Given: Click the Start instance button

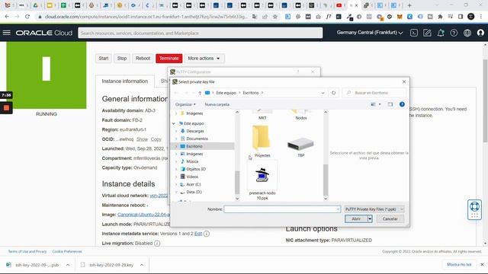Looking at the screenshot, I should tap(104, 59).
